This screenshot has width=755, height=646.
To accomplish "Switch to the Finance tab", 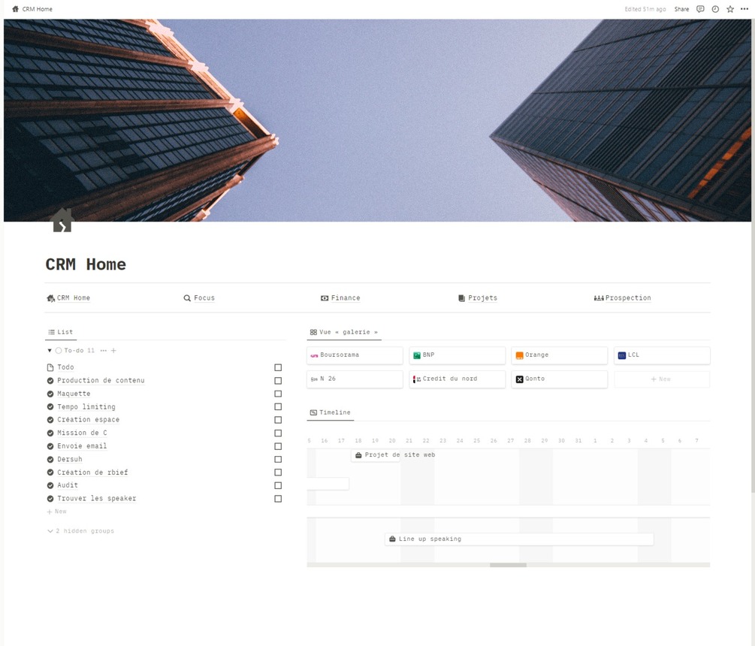I will 340,297.
